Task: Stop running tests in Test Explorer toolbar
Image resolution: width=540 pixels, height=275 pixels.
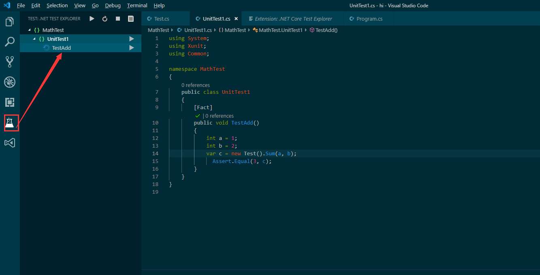Action: pos(118,19)
